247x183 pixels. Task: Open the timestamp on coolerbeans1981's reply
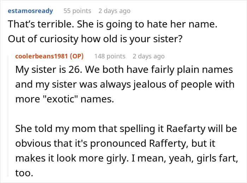tap(149, 56)
